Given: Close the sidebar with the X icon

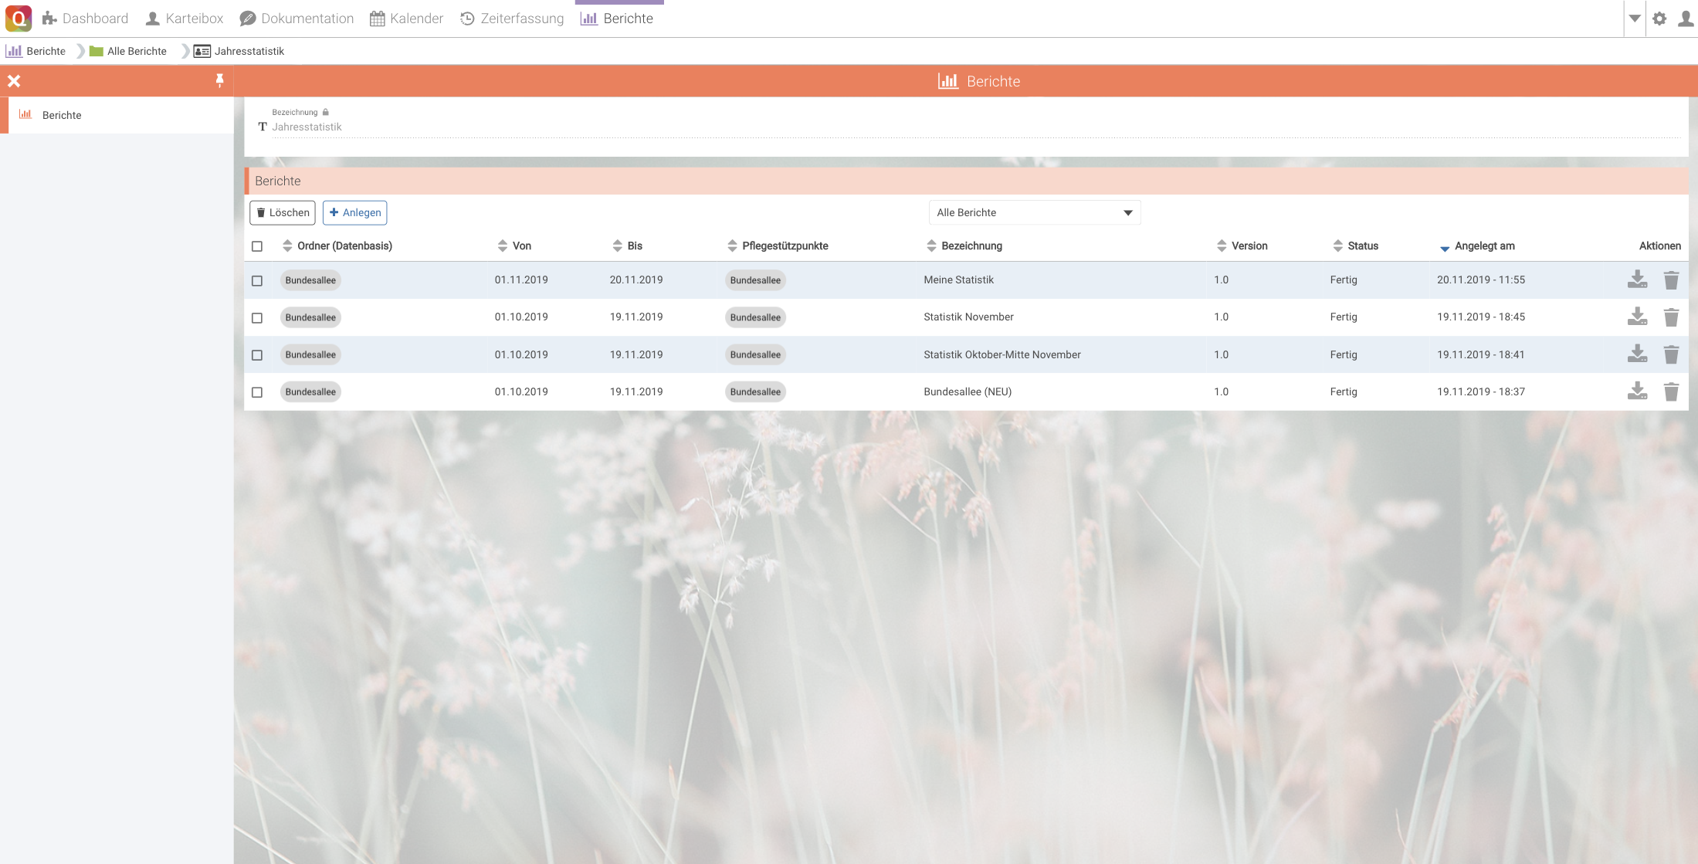Looking at the screenshot, I should pos(14,80).
